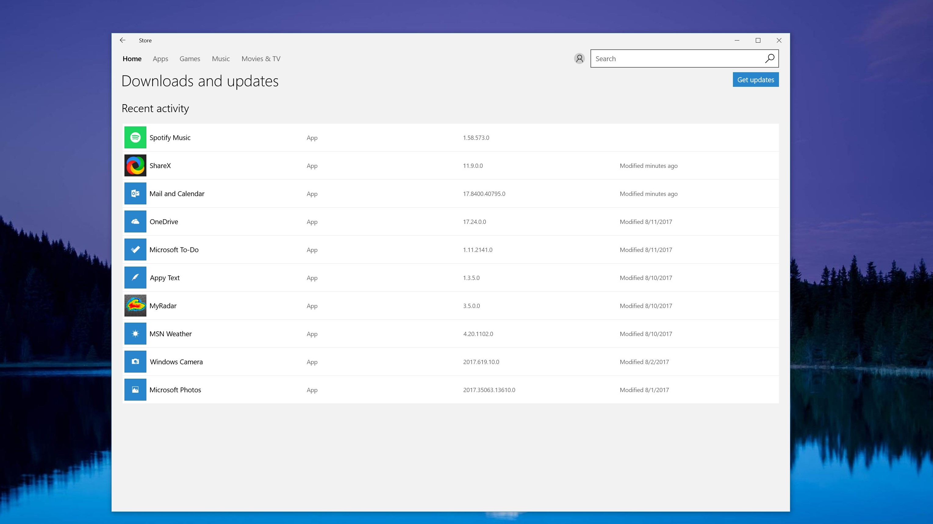Click the Windows Camera icon
The image size is (933, 524).
135,362
